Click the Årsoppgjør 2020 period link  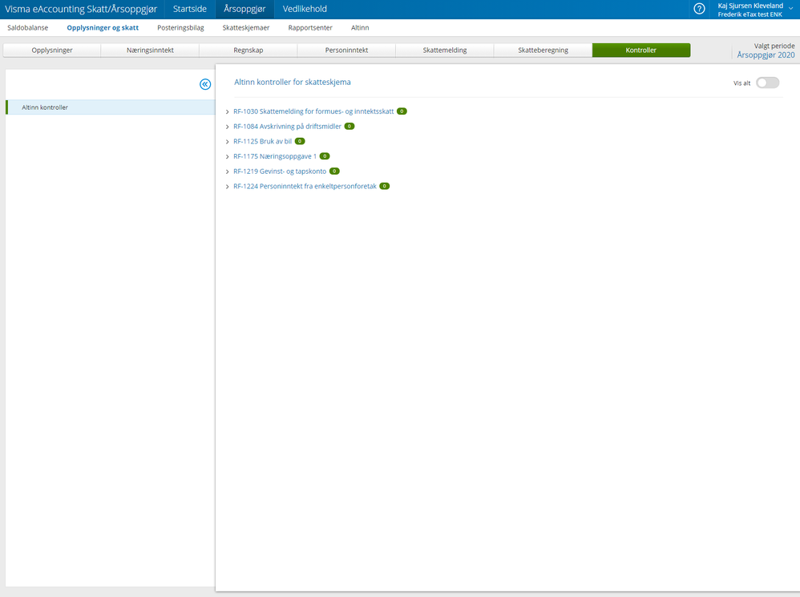pos(766,55)
